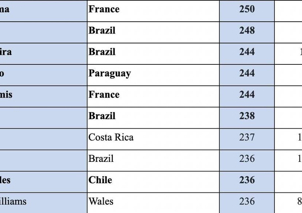The height and width of the screenshot is (213, 302).
Task: Select the cell containing 250
Action: tap(247, 10)
